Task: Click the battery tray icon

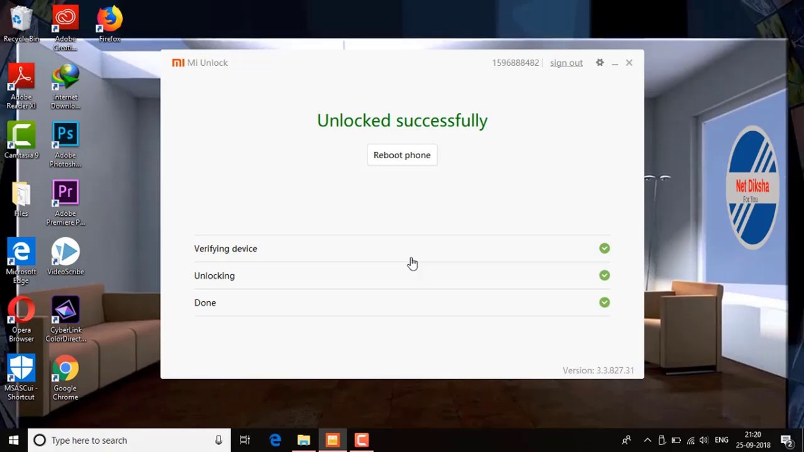Action: [x=676, y=440]
